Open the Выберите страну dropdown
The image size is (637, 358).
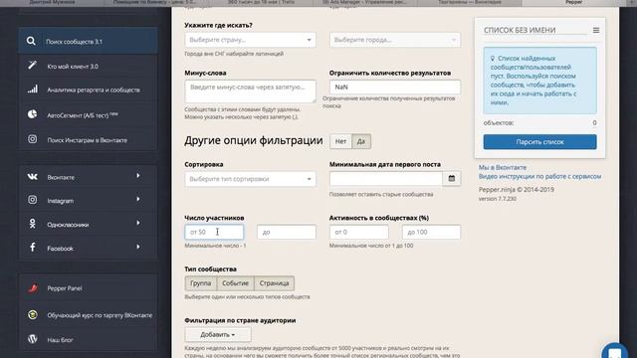coord(250,40)
